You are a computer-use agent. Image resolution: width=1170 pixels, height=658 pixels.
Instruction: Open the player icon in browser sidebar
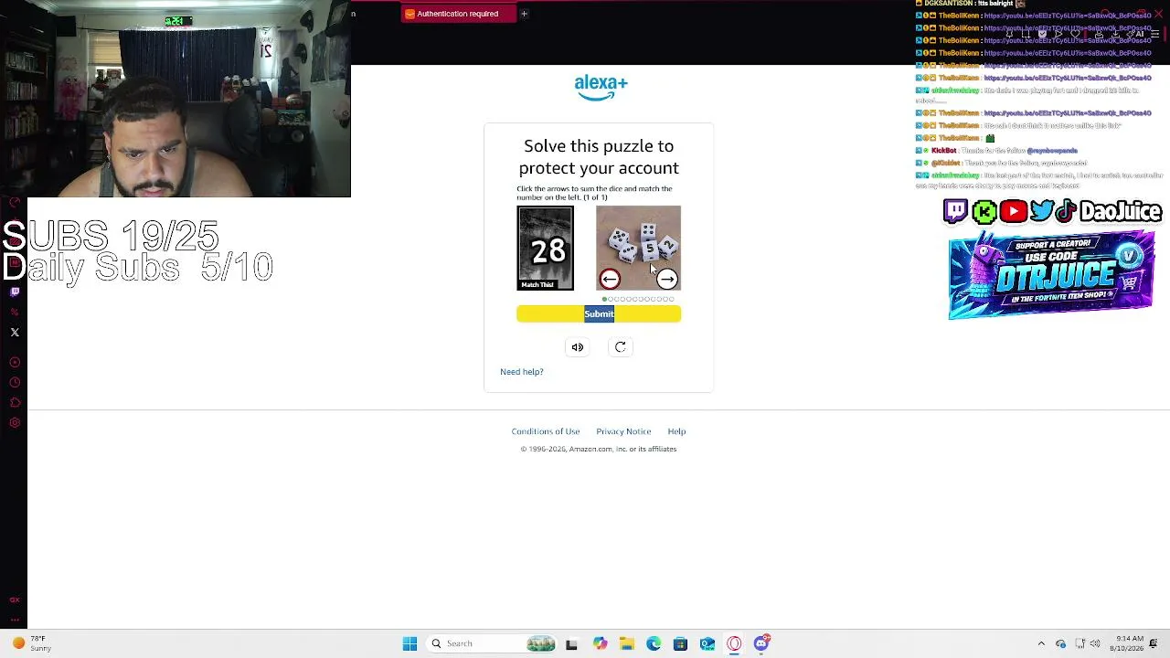pos(15,363)
